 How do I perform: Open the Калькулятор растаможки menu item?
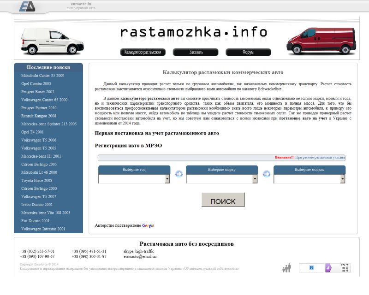click(x=143, y=52)
